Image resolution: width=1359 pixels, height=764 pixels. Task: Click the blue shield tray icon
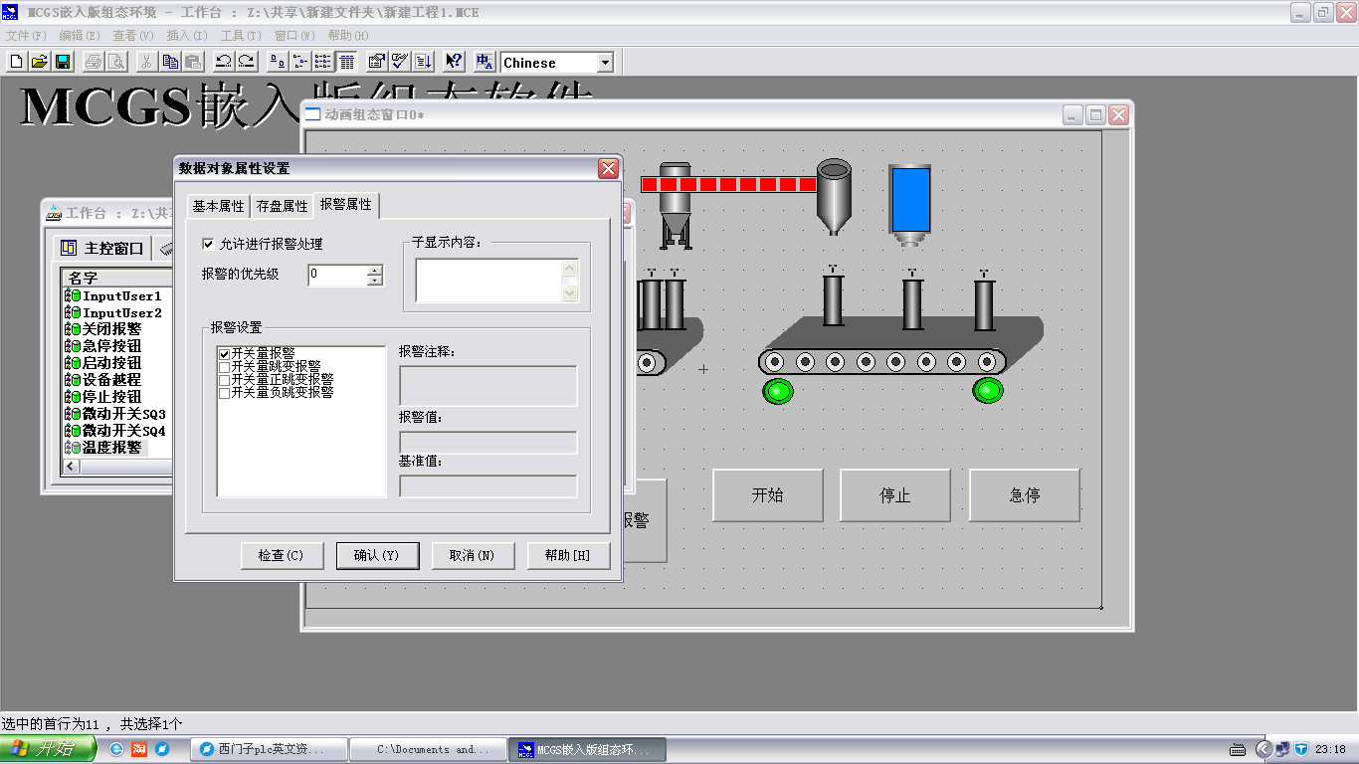tap(1301, 749)
